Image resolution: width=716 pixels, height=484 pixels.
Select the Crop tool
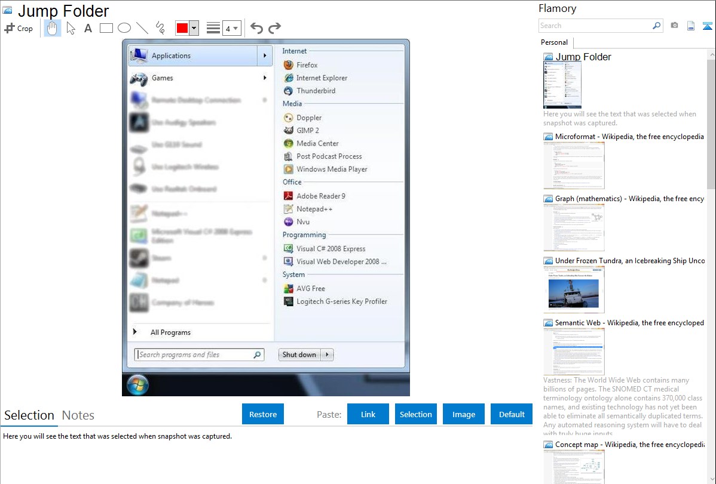(x=19, y=28)
